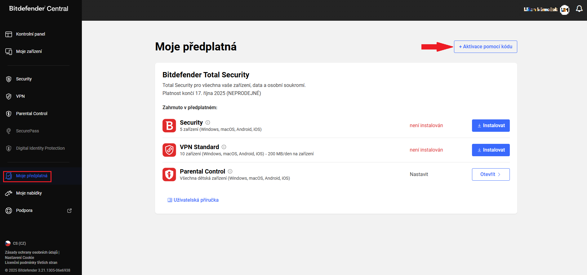Click VPN '10 zařízení' description text
This screenshot has height=275, width=587.
247,154
